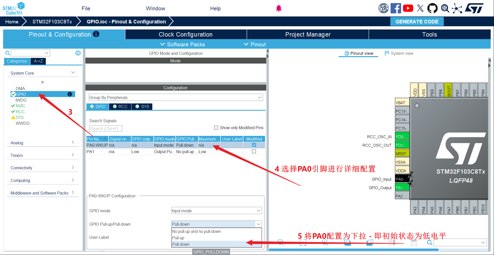Open the notifications bell icon

pos(279,8)
